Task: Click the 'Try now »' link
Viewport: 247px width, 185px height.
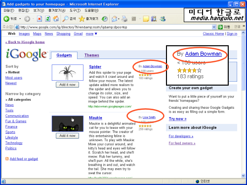Action: click(177, 119)
